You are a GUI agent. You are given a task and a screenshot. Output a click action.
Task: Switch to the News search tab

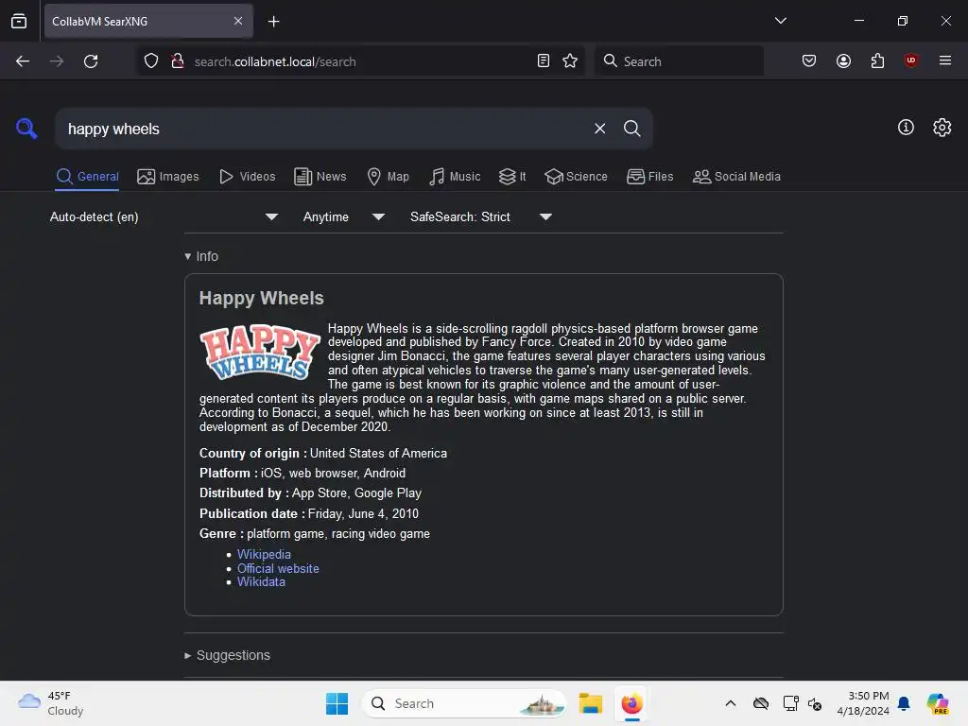[320, 177]
